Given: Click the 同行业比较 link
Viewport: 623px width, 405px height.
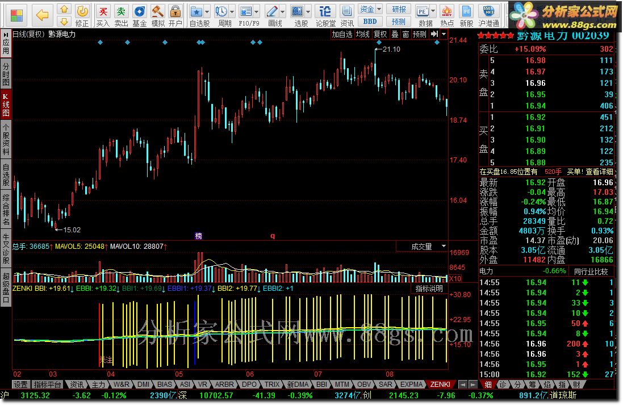Looking at the screenshot, I should click(x=591, y=272).
